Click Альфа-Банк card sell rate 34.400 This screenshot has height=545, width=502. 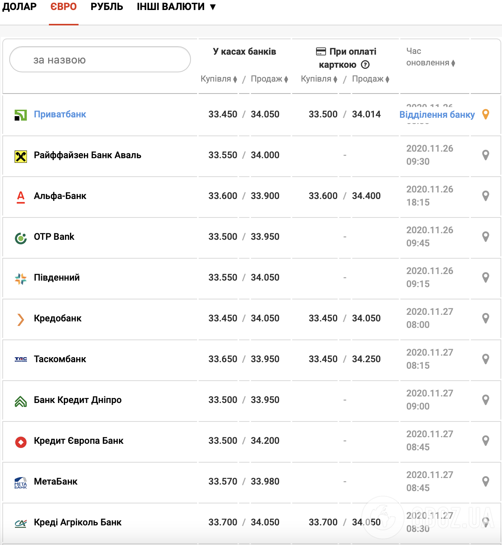pos(366,196)
